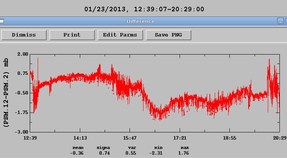Click the x-axis time 18:55
The image size is (287, 158).
coord(229,138)
